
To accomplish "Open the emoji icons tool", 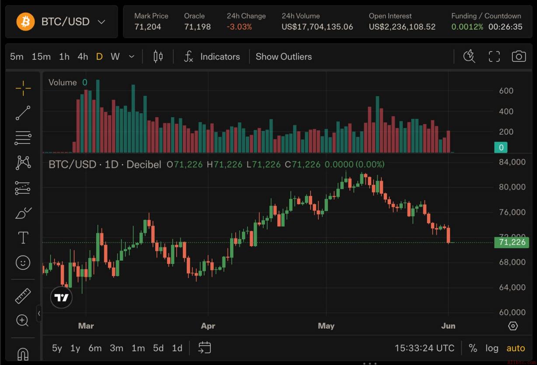I will pyautogui.click(x=23, y=262).
